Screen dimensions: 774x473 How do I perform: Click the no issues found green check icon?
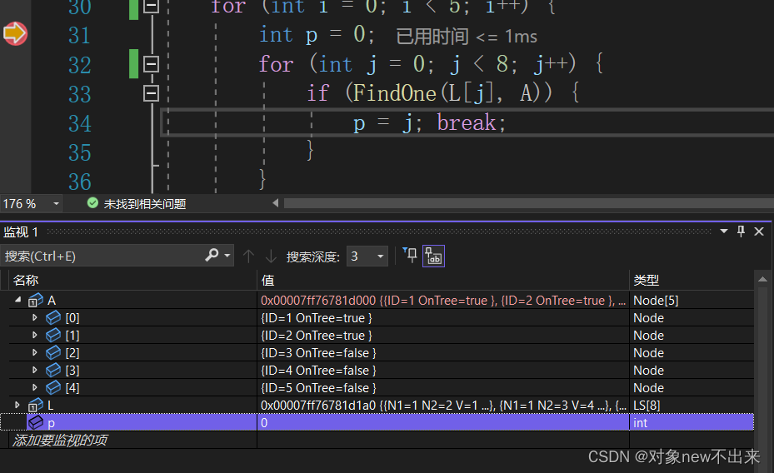tap(92, 203)
